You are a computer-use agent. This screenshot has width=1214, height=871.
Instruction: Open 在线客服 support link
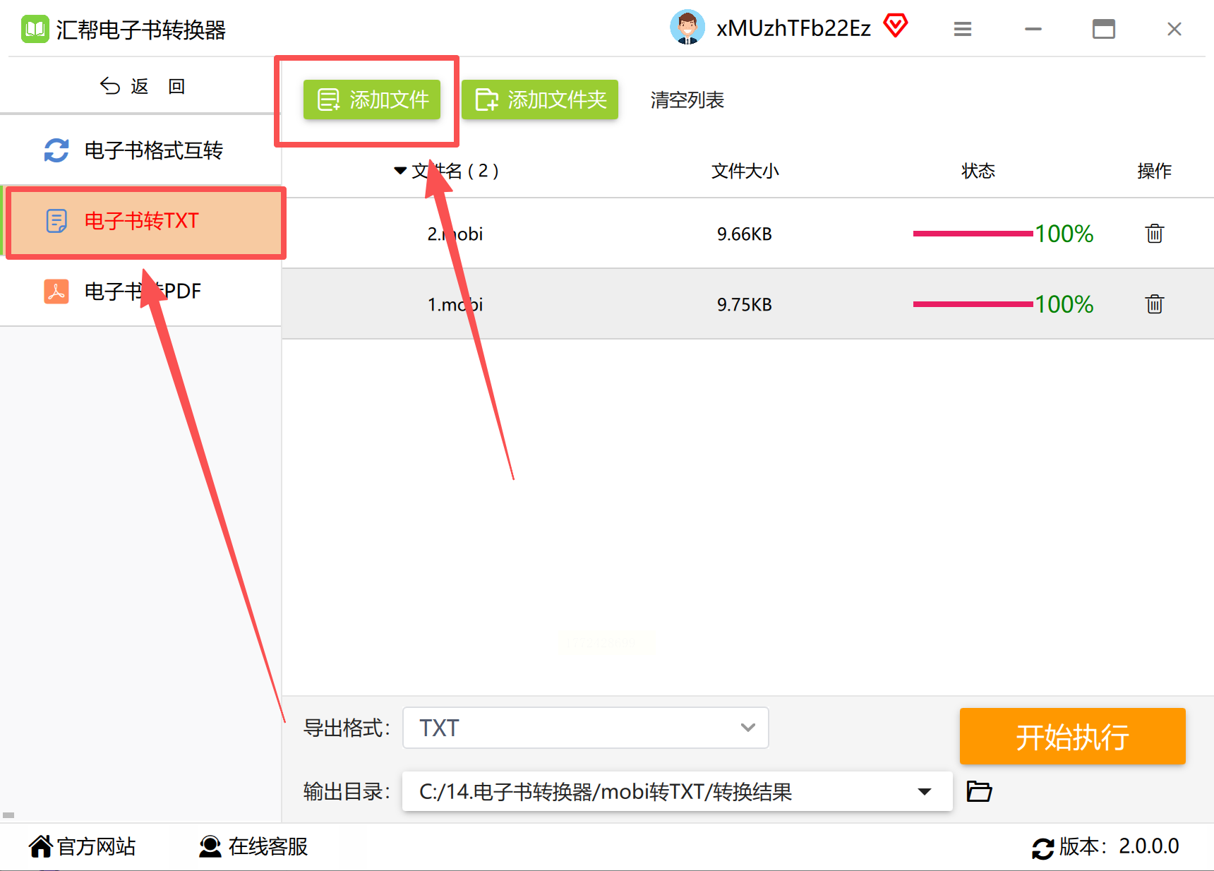pyautogui.click(x=253, y=846)
